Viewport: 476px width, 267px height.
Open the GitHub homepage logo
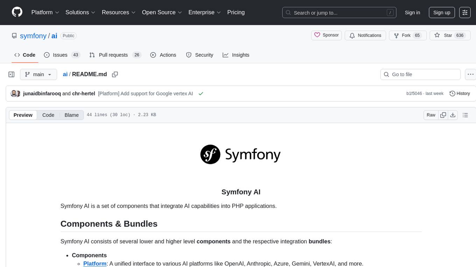(x=17, y=12)
